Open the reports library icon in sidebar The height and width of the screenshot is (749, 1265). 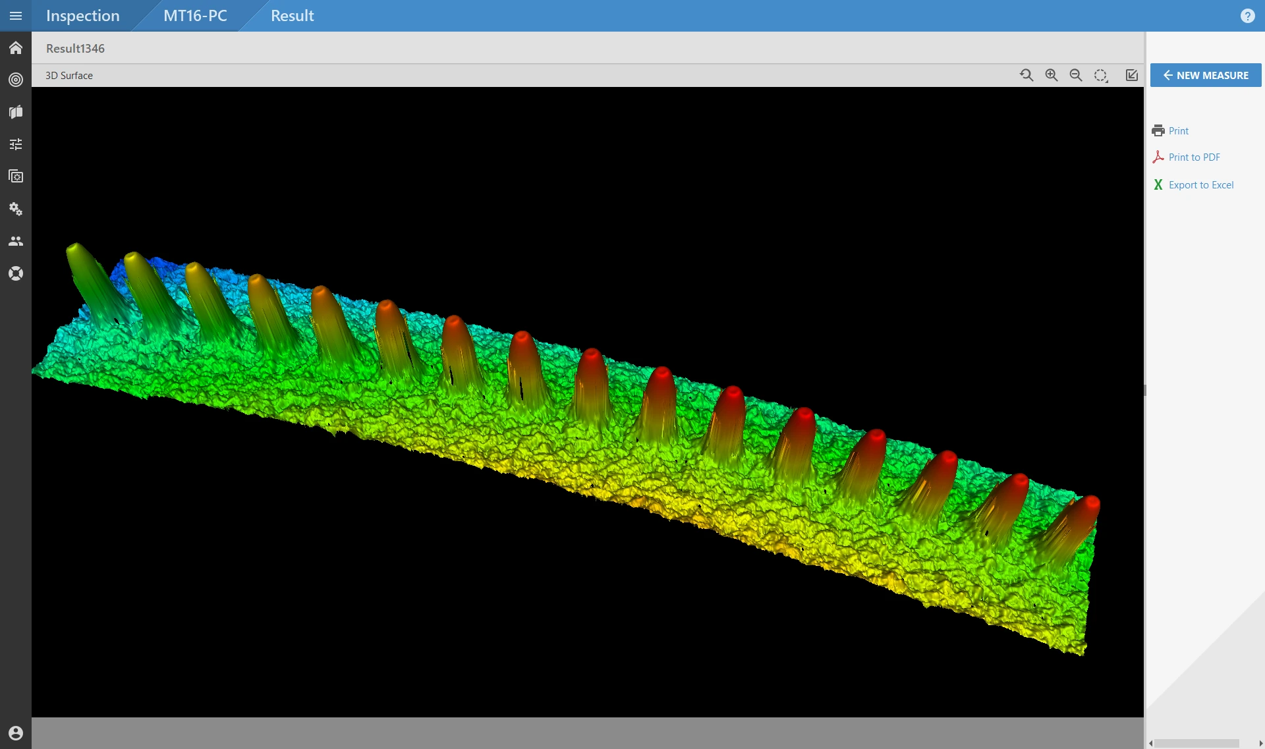(16, 112)
